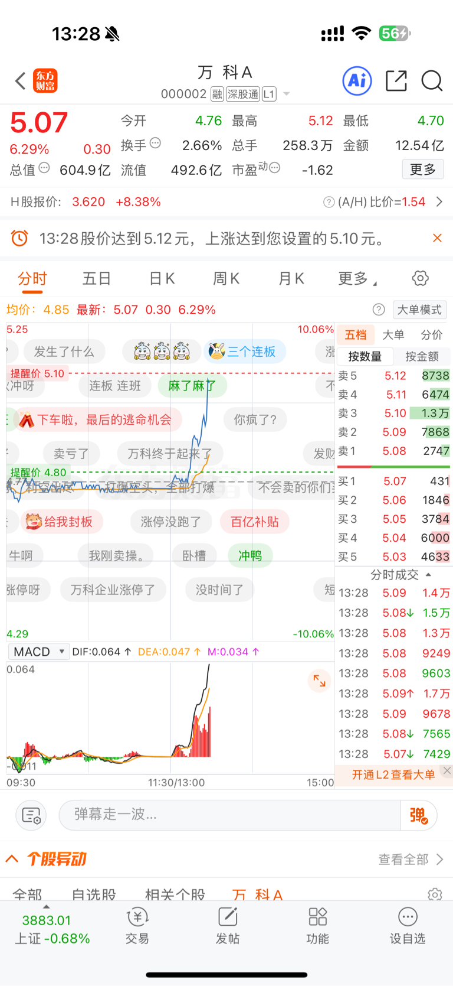Viewport: 453px width, 986px height.
Task: Collapse the 个股异动 section
Action: (x=12, y=859)
